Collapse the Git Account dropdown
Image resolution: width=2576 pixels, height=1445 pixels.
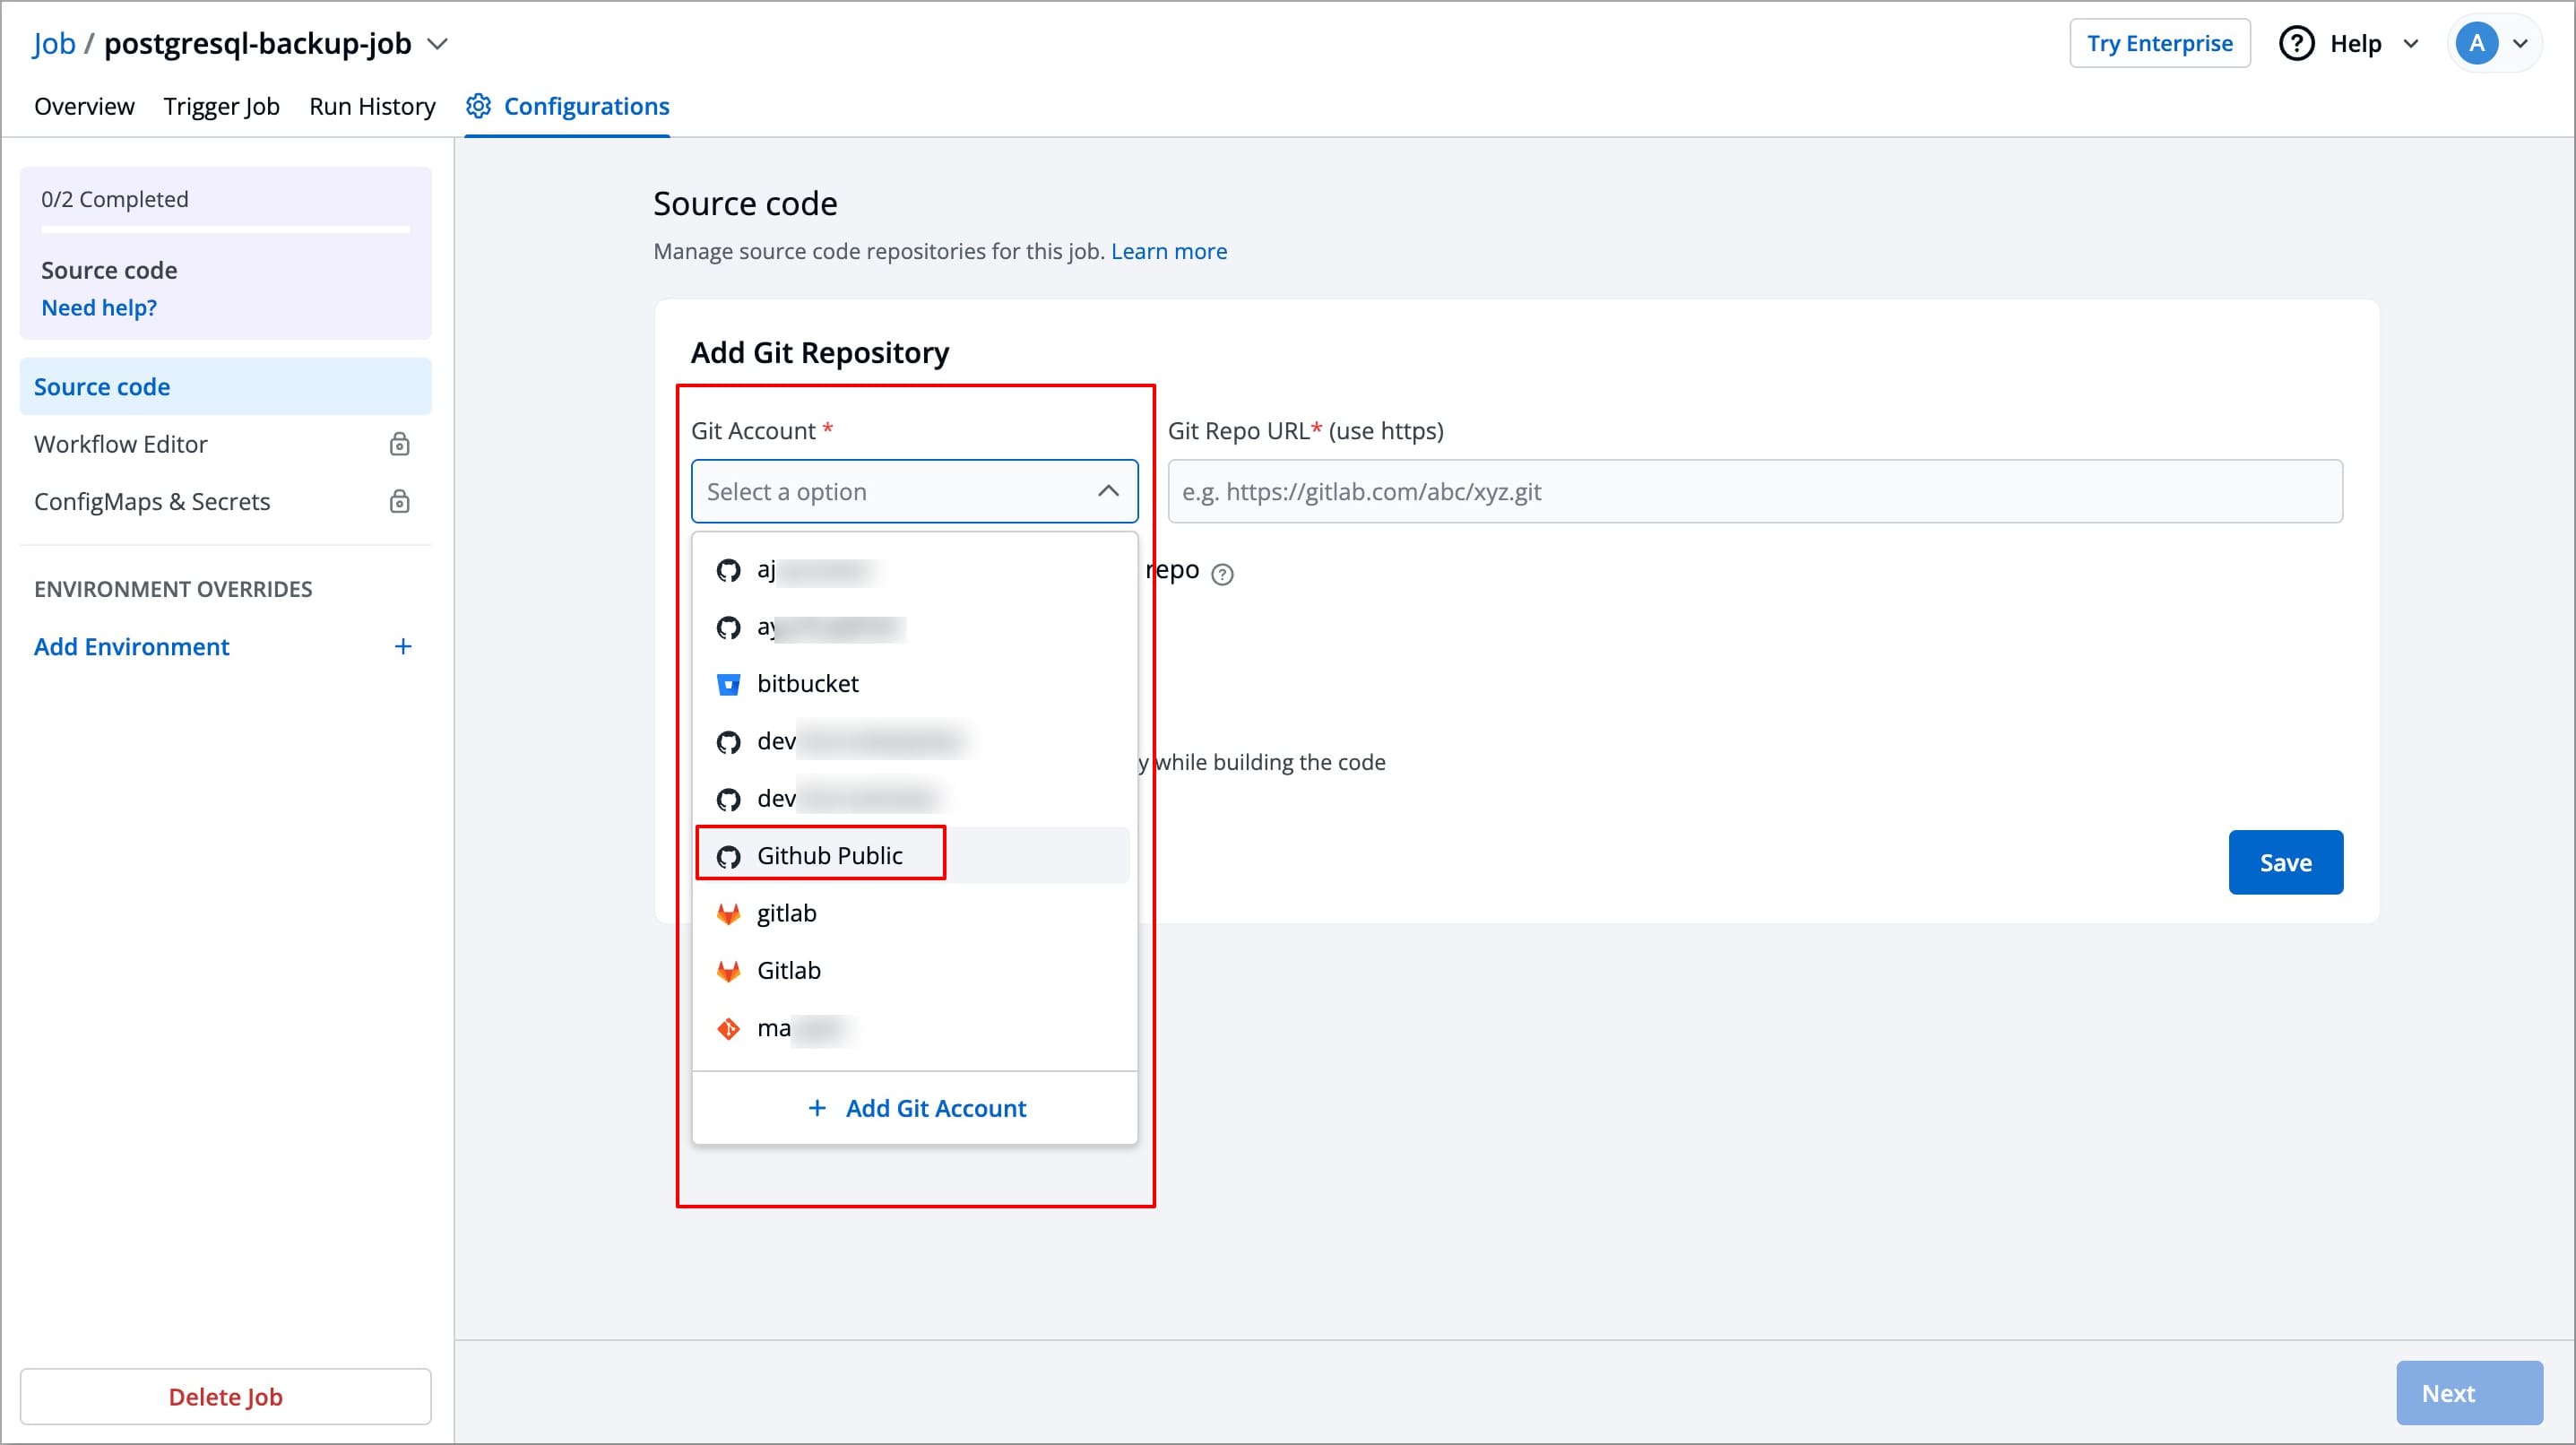pos(1107,491)
